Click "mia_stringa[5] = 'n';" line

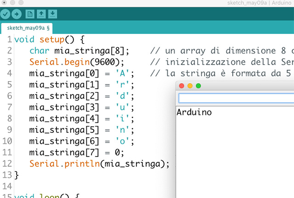82,130
